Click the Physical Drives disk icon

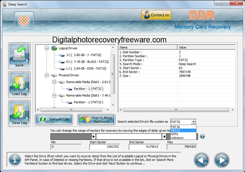click(54, 76)
